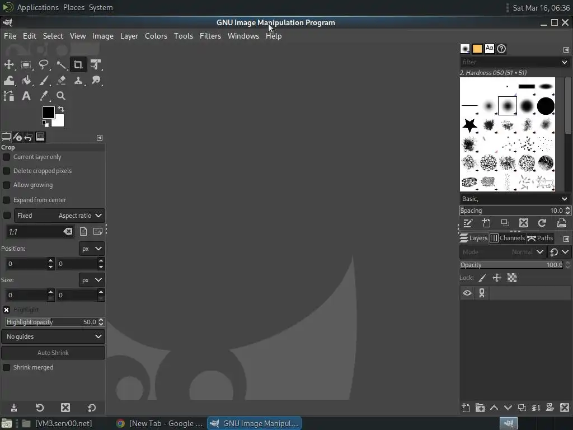Duplicate the selected brush
The height and width of the screenshot is (430, 573).
[x=505, y=223]
